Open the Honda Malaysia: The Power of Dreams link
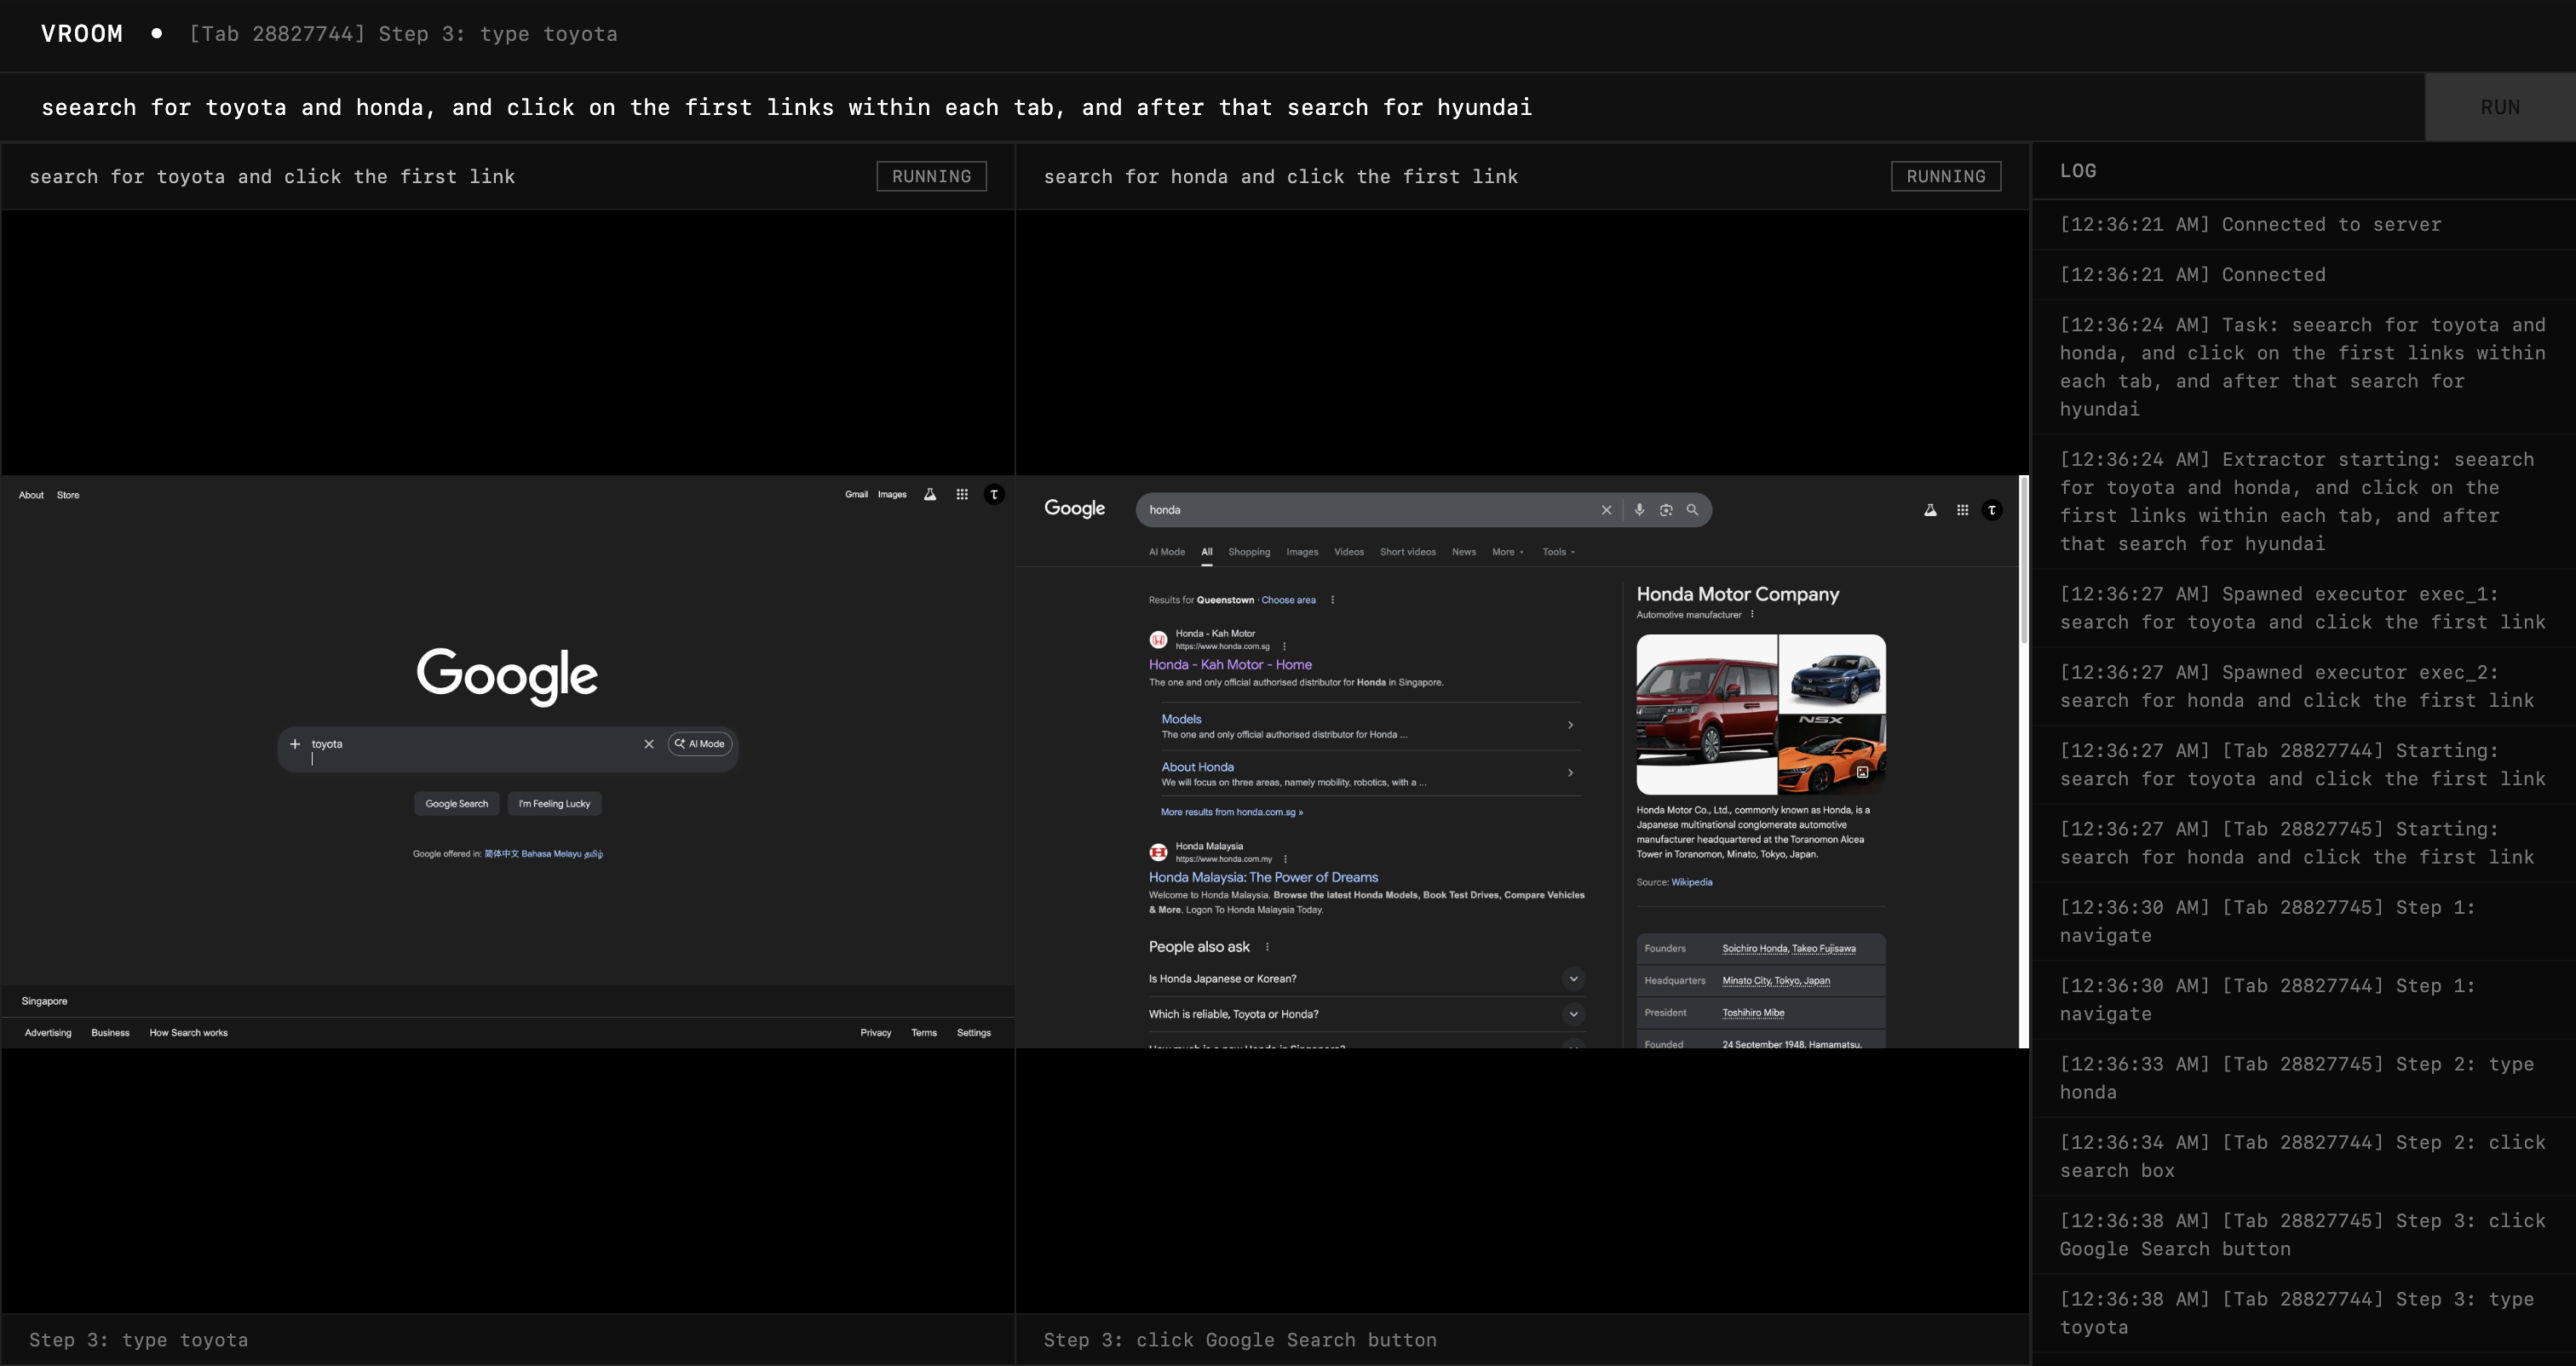 [x=1263, y=877]
